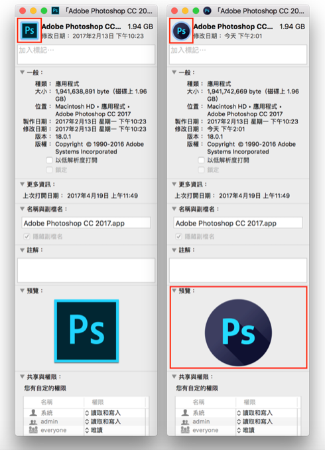Enable 以低解析度打開 checkbox in right window
This screenshot has width=325, height=450.
click(201, 160)
